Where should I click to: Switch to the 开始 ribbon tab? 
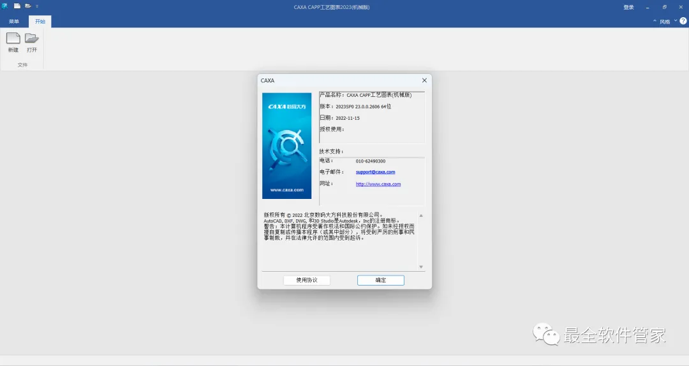coord(40,22)
